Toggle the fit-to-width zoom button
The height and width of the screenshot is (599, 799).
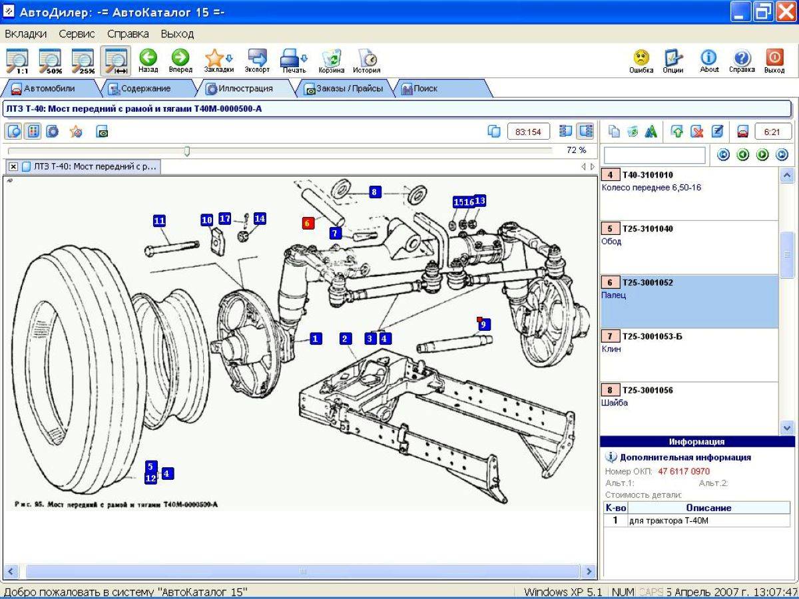[x=116, y=60]
